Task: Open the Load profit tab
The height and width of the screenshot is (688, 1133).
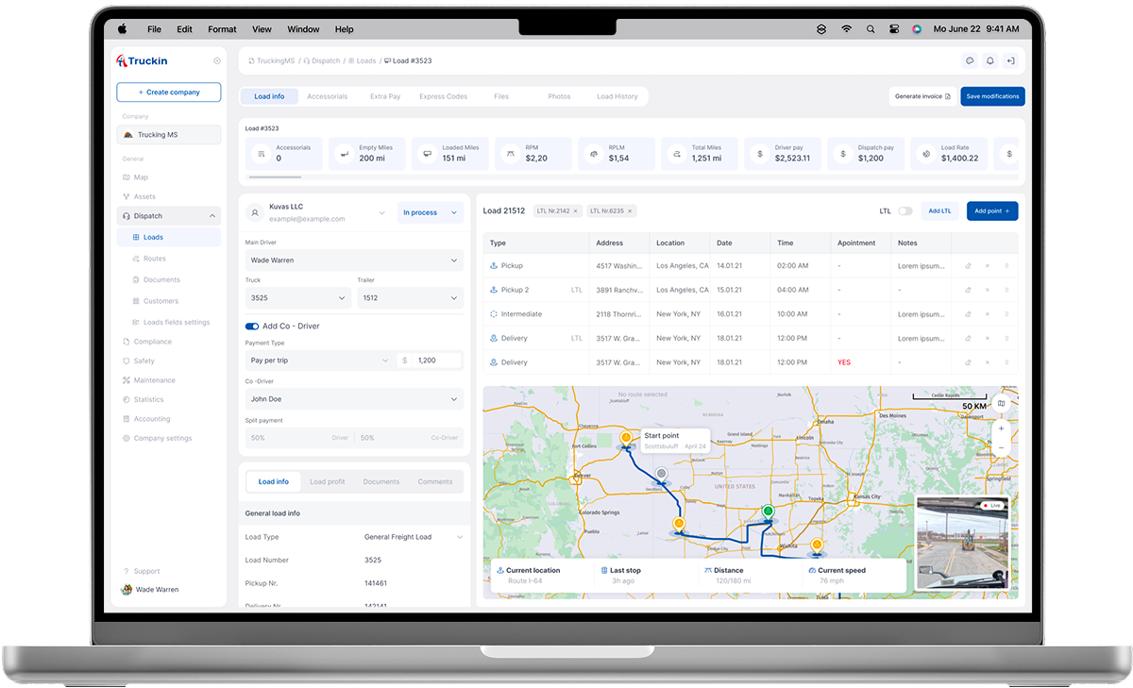Action: pos(328,481)
